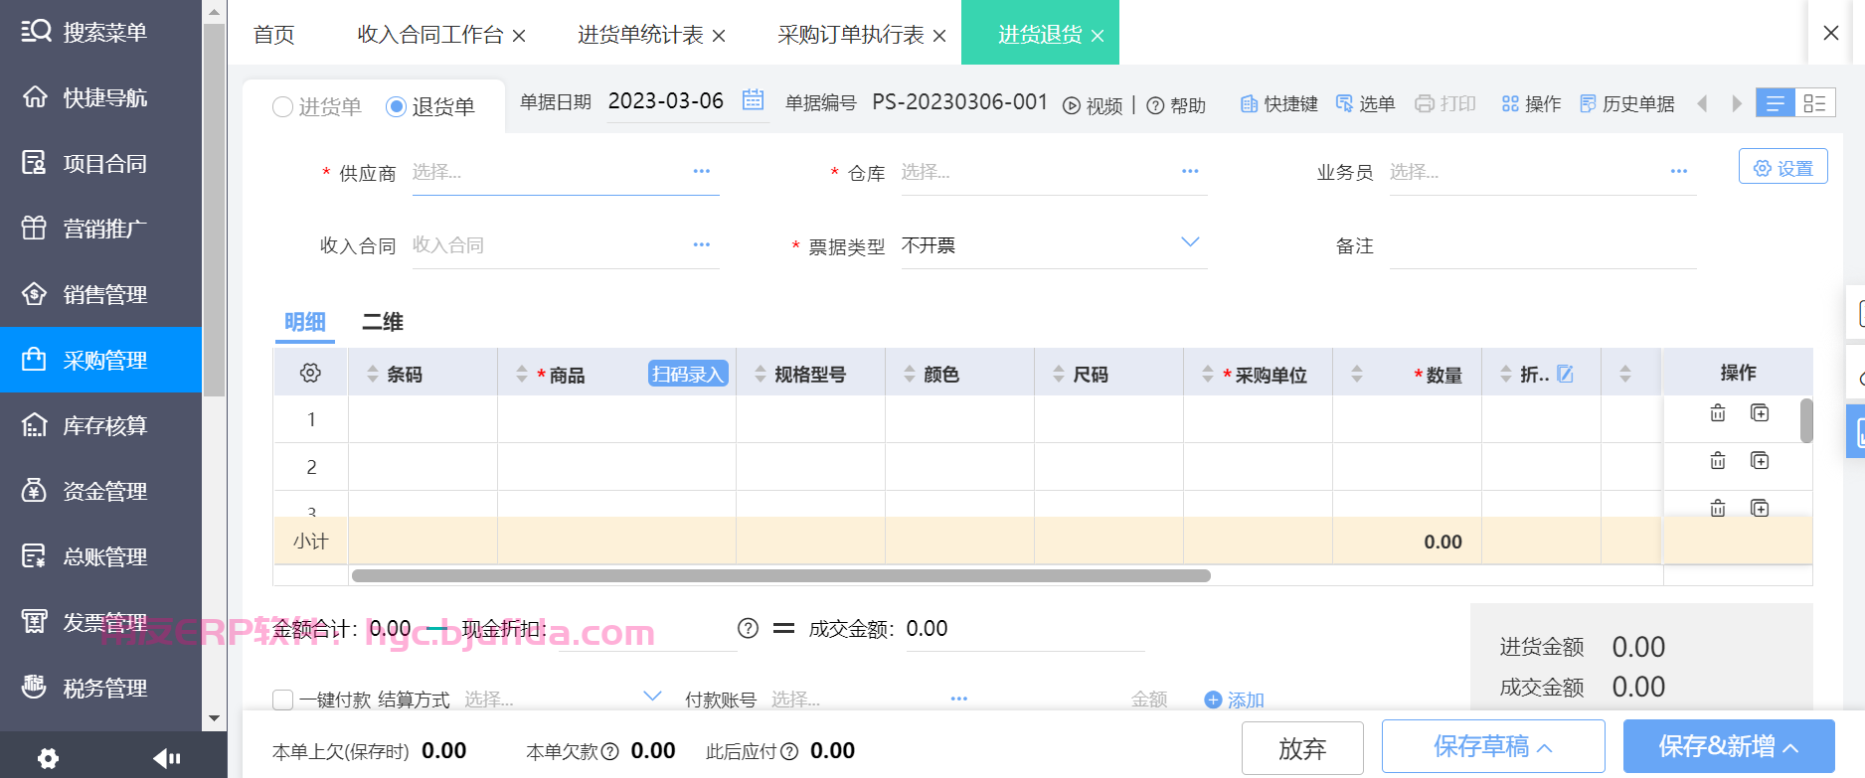Screen dimensions: 1865x778
Task: Click the sidebar settings gear icon
Action: click(x=48, y=759)
